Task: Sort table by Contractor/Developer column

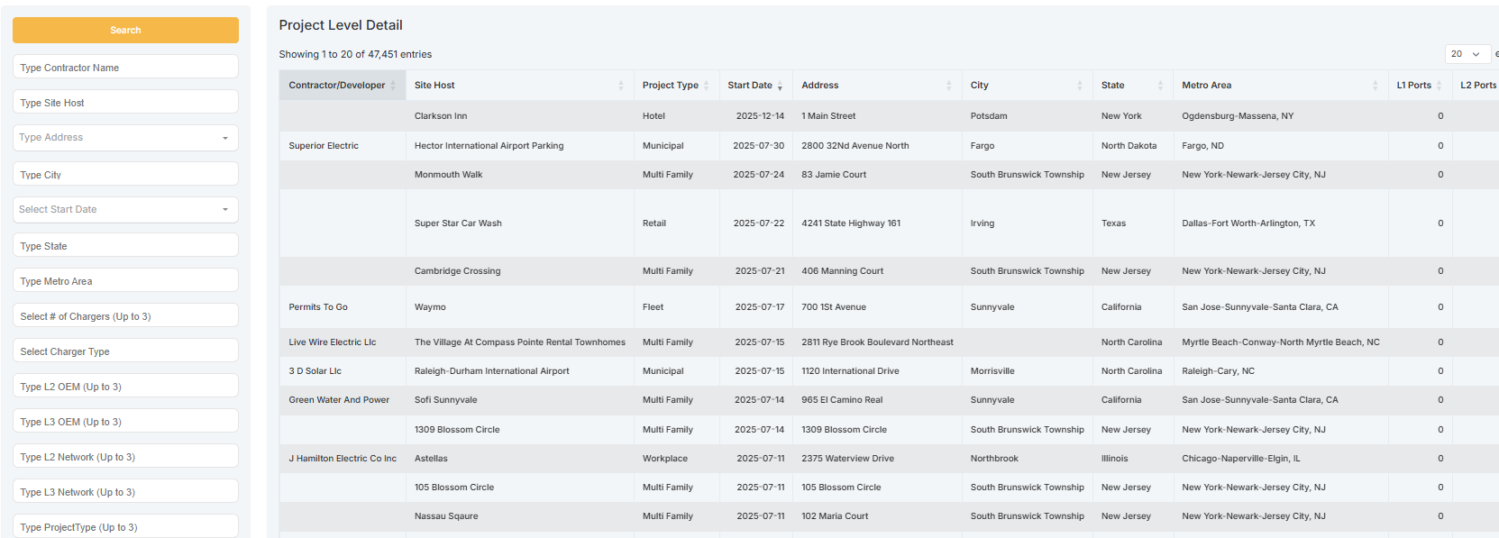Action: [337, 86]
